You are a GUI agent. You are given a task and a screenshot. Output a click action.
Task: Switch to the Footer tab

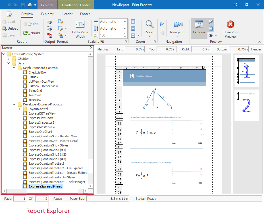click(85, 14)
